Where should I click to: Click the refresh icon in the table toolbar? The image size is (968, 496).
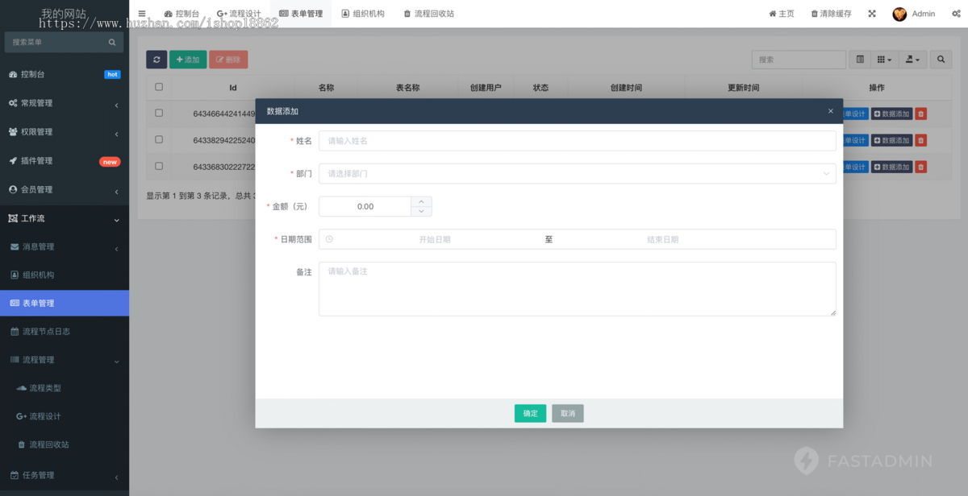point(156,60)
